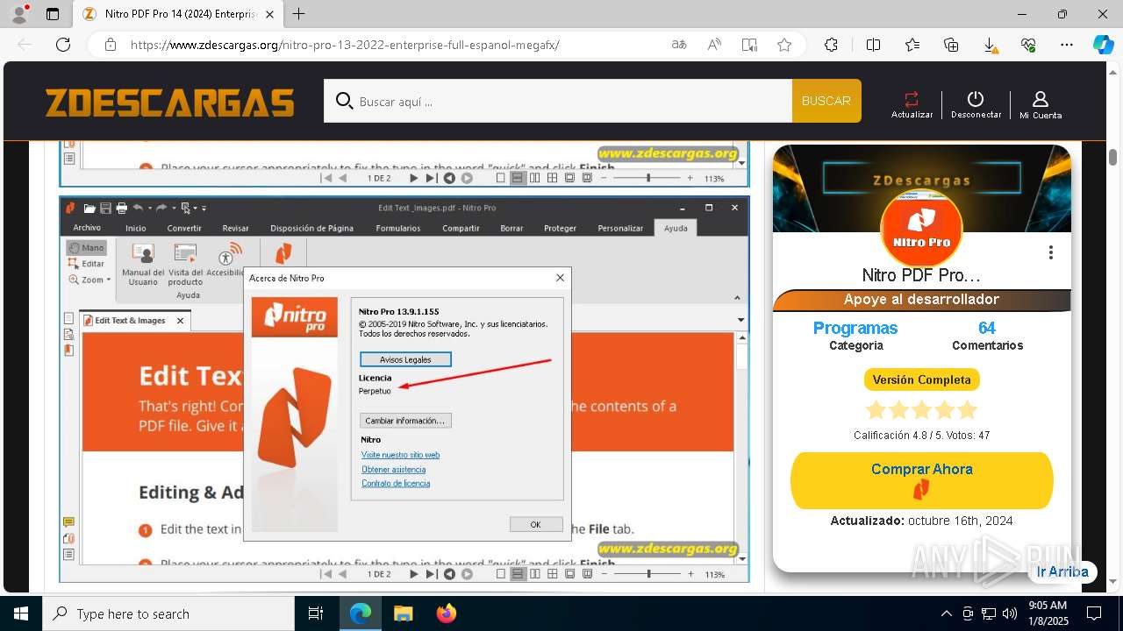Open the Extensions puzzle icon

click(831, 45)
